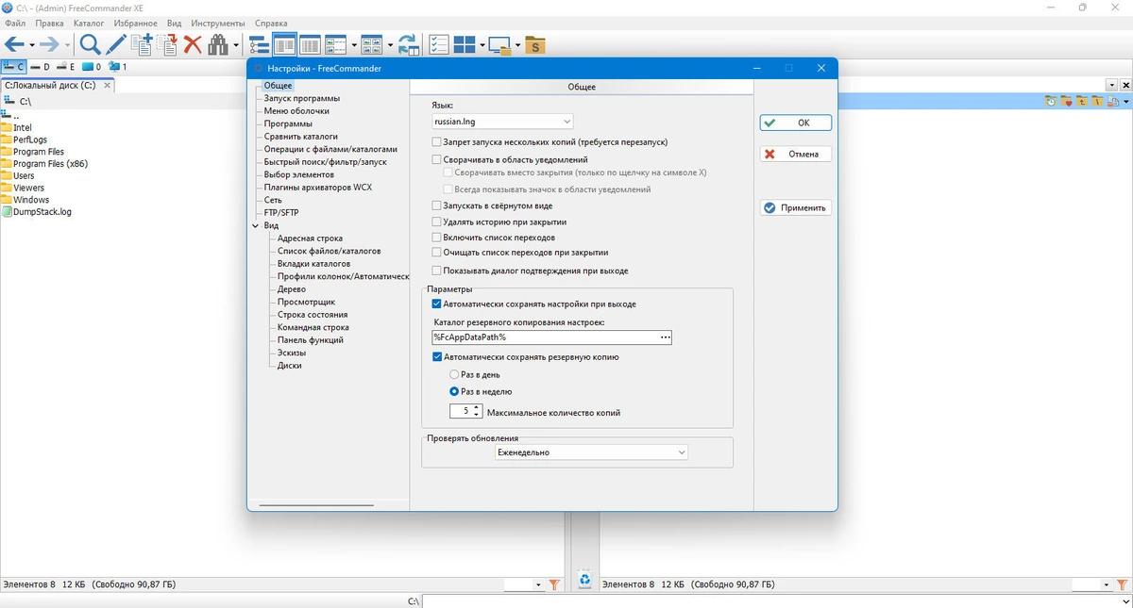This screenshot has width=1133, height=608.
Task: Click the binoculars find files icon
Action: [x=219, y=44]
